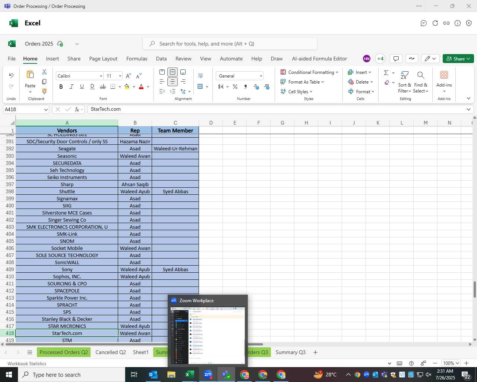Click Decrease Decimal icon
477x382 pixels.
click(267, 87)
